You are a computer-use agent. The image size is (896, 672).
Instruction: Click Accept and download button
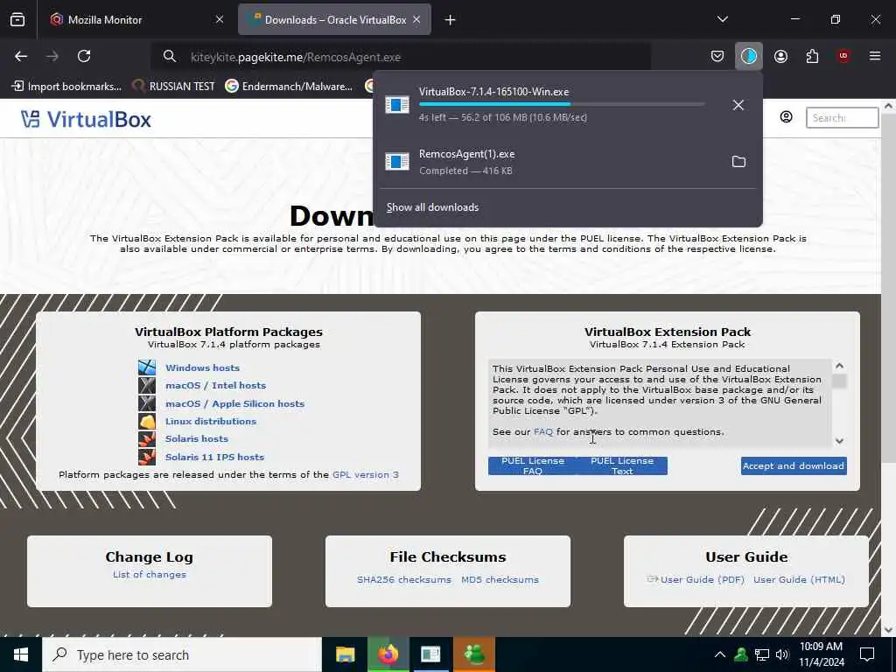click(794, 465)
